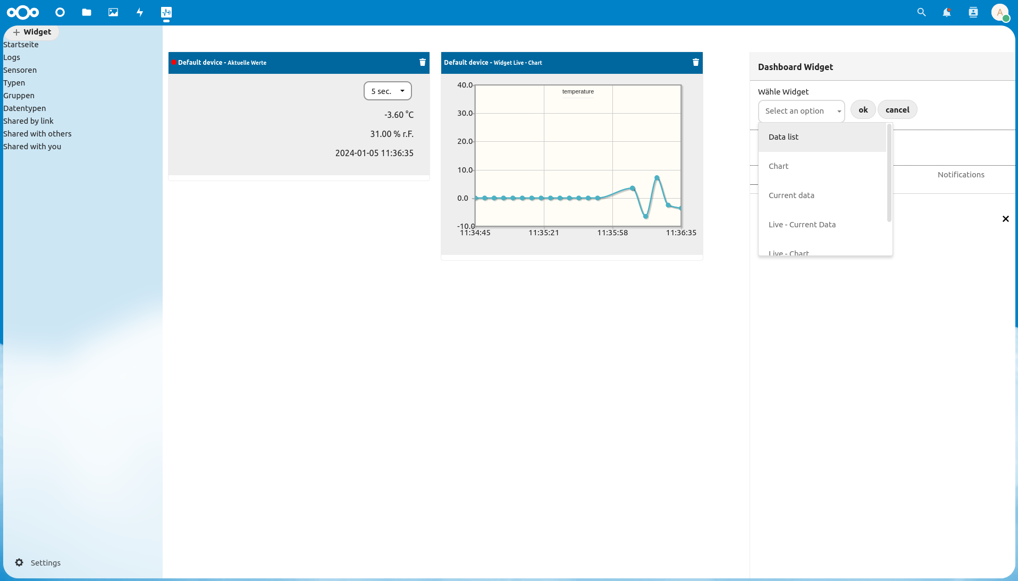The image size is (1018, 581).
Task: Switch to the Notifications tab
Action: (961, 175)
